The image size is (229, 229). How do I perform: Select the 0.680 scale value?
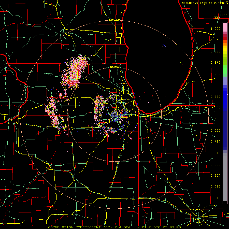coord(216,96)
